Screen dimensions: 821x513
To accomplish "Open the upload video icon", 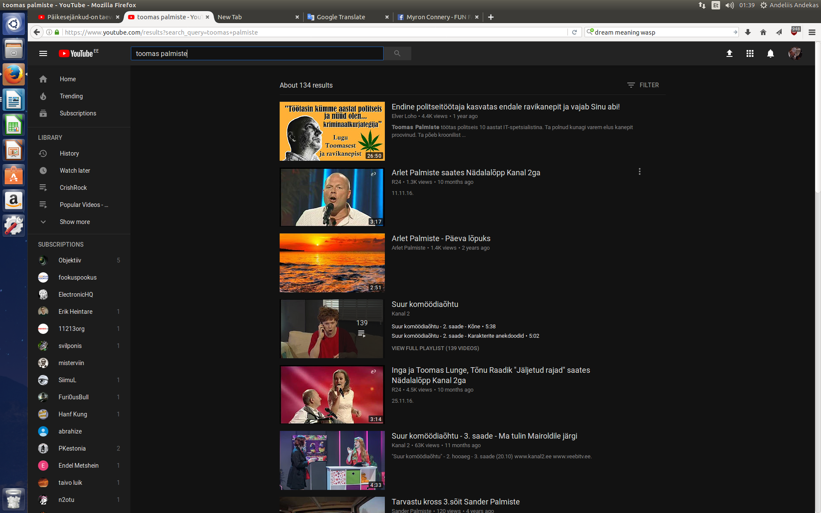I will click(x=729, y=53).
